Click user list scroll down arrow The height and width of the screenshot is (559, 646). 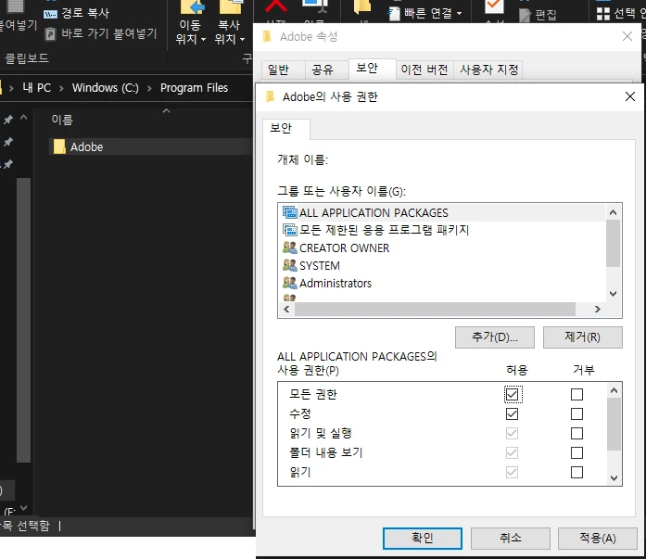tap(613, 293)
